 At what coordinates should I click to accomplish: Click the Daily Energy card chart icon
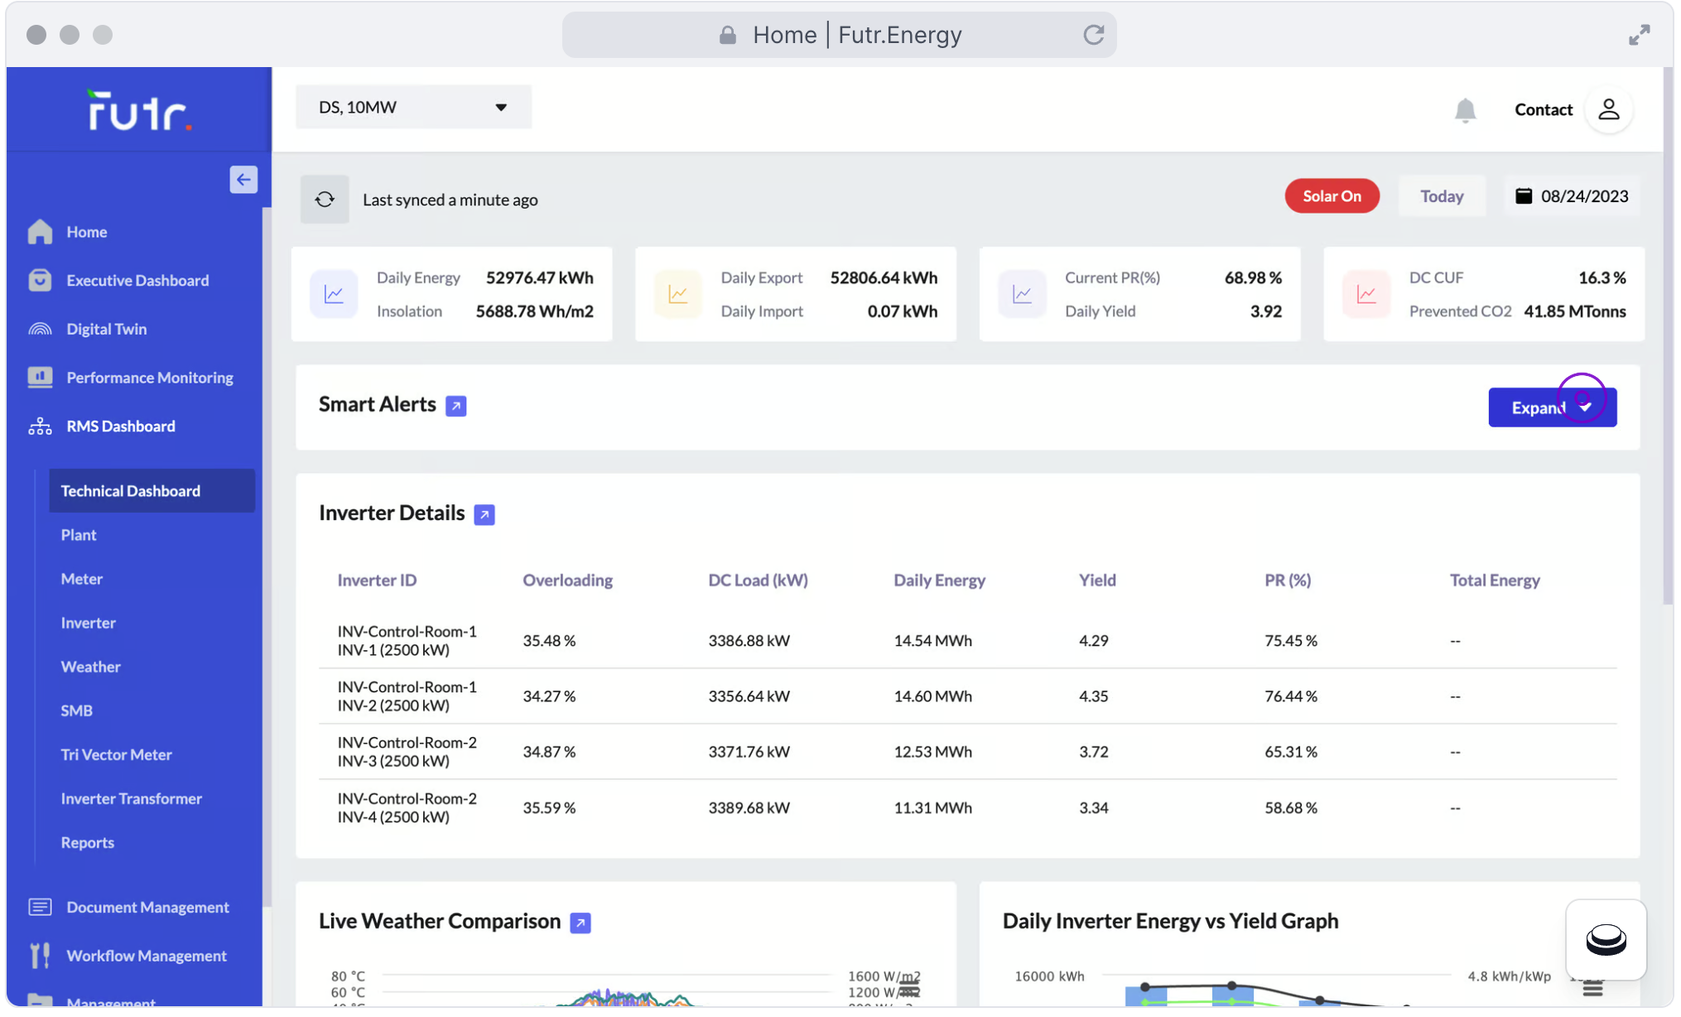pos(334,294)
